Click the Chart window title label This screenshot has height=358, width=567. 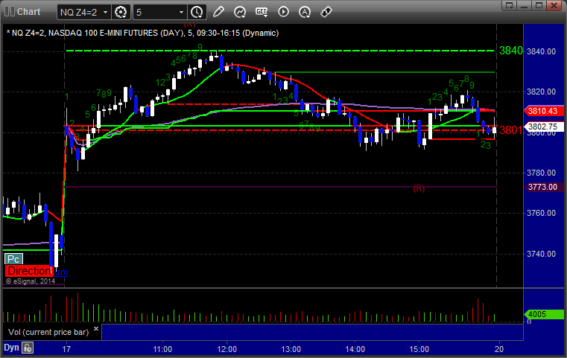[29, 12]
